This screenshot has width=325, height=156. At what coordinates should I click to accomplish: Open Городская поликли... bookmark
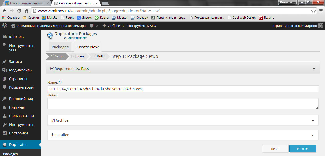[x=207, y=18]
